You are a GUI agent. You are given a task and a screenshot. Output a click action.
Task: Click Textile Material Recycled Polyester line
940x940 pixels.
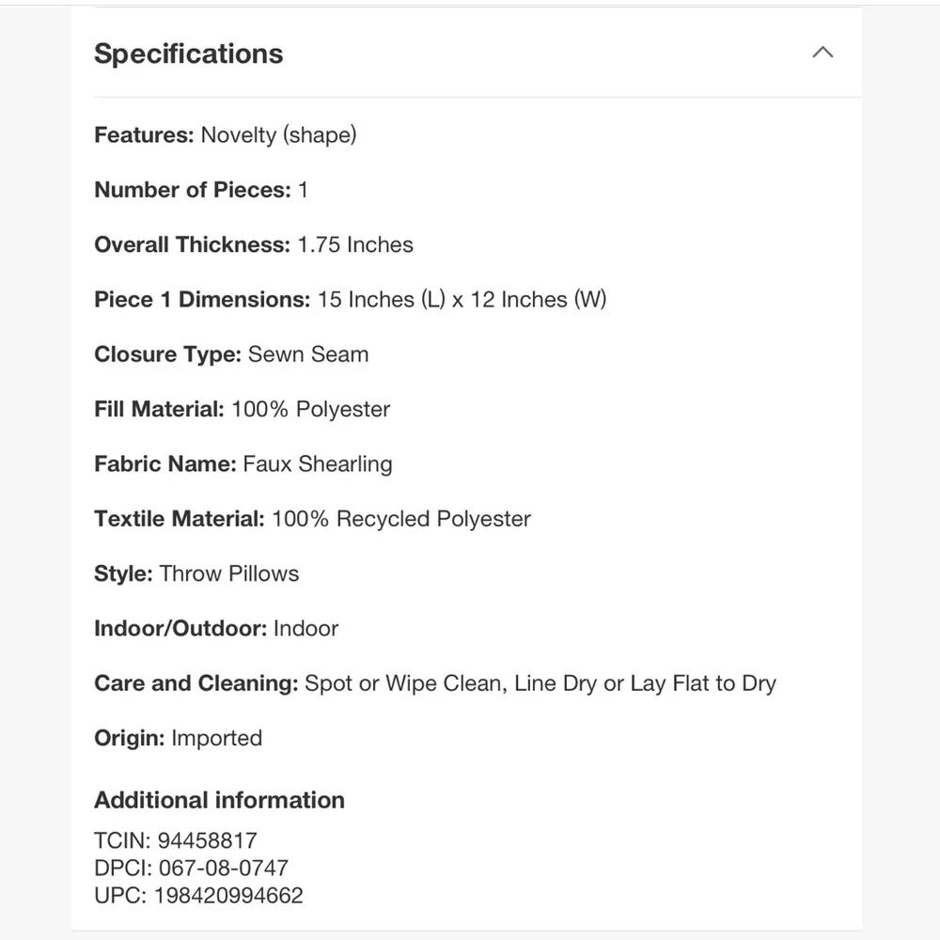click(x=312, y=519)
